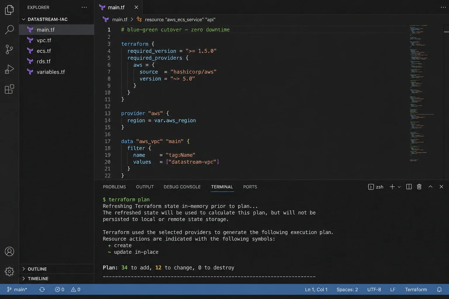449x299 pixels.
Task: Click Ln 1, Col 1 indicator
Action: tap(316, 289)
